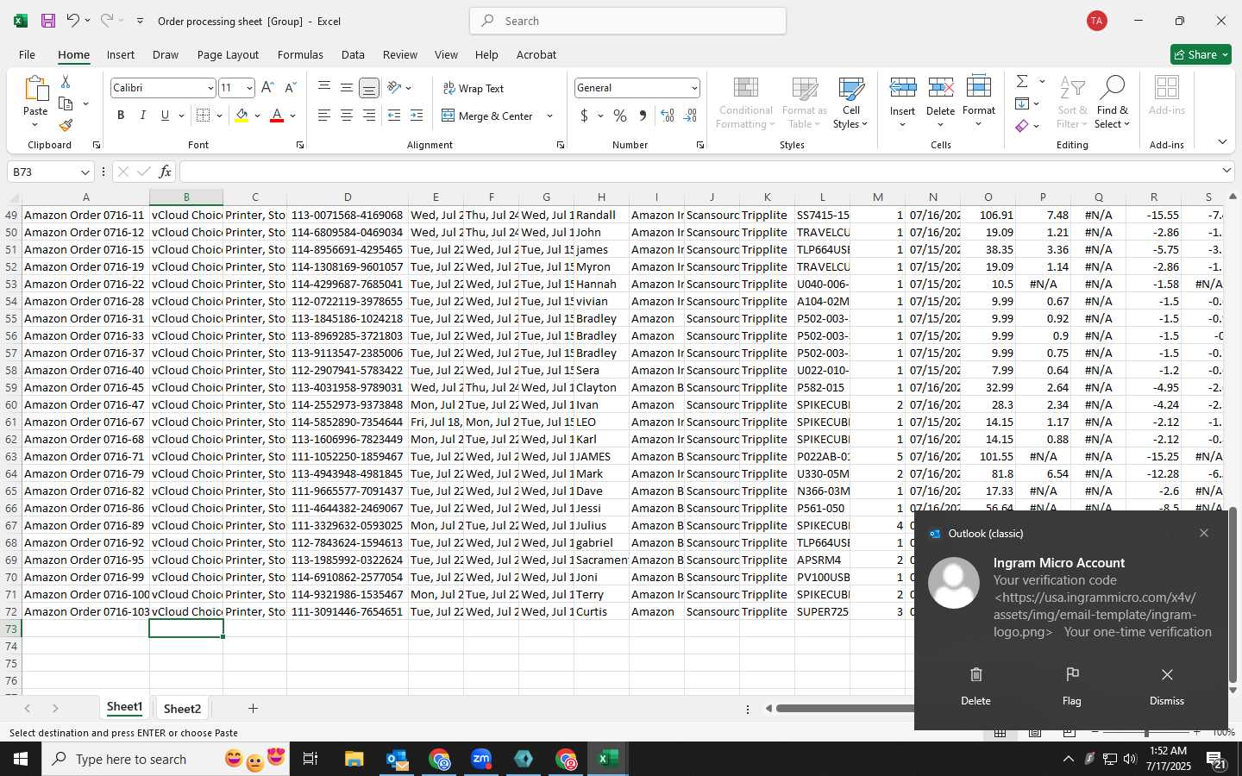The image size is (1242, 776).
Task: Dismiss the Outlook notification
Action: click(1167, 685)
